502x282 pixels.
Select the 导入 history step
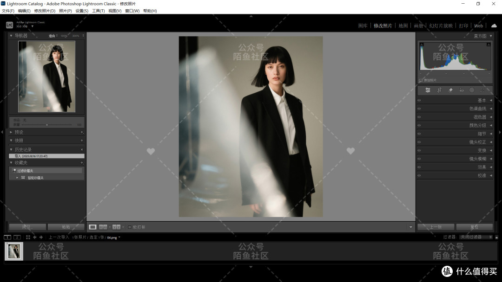click(x=47, y=156)
